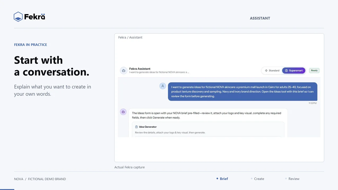Click the Fekra wordmark in header
338x190 pixels.
coord(35,17)
